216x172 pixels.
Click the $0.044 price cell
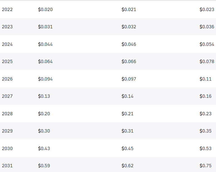point(45,44)
